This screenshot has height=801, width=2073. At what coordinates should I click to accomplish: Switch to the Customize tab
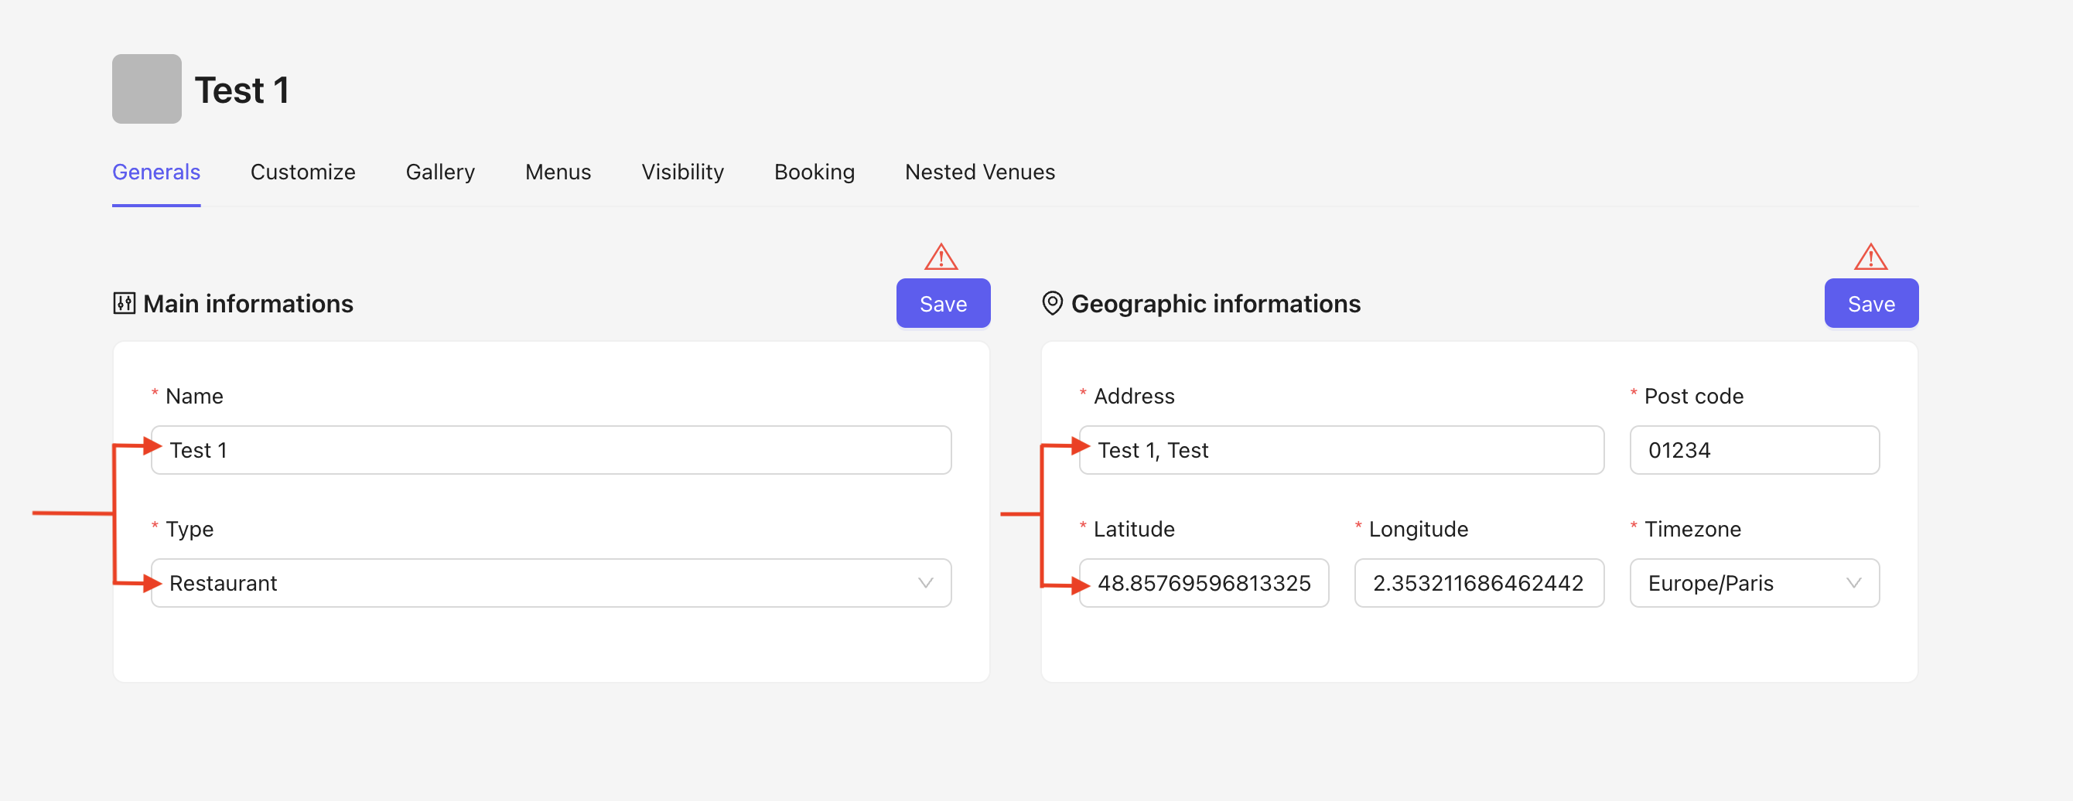pyautogui.click(x=302, y=172)
